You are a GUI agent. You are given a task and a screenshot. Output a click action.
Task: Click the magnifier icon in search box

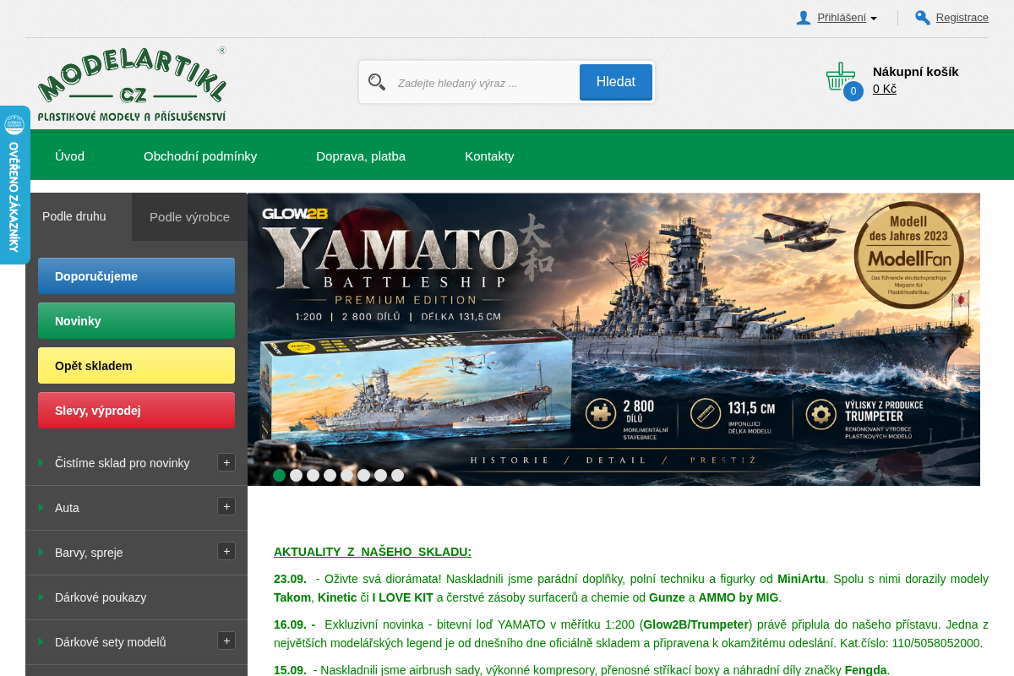click(x=377, y=82)
